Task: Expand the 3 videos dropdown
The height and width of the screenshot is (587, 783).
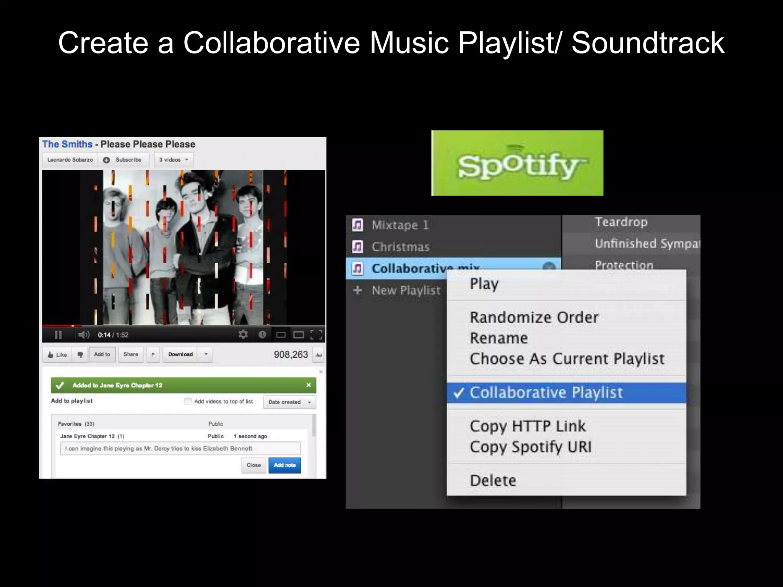Action: [x=174, y=160]
